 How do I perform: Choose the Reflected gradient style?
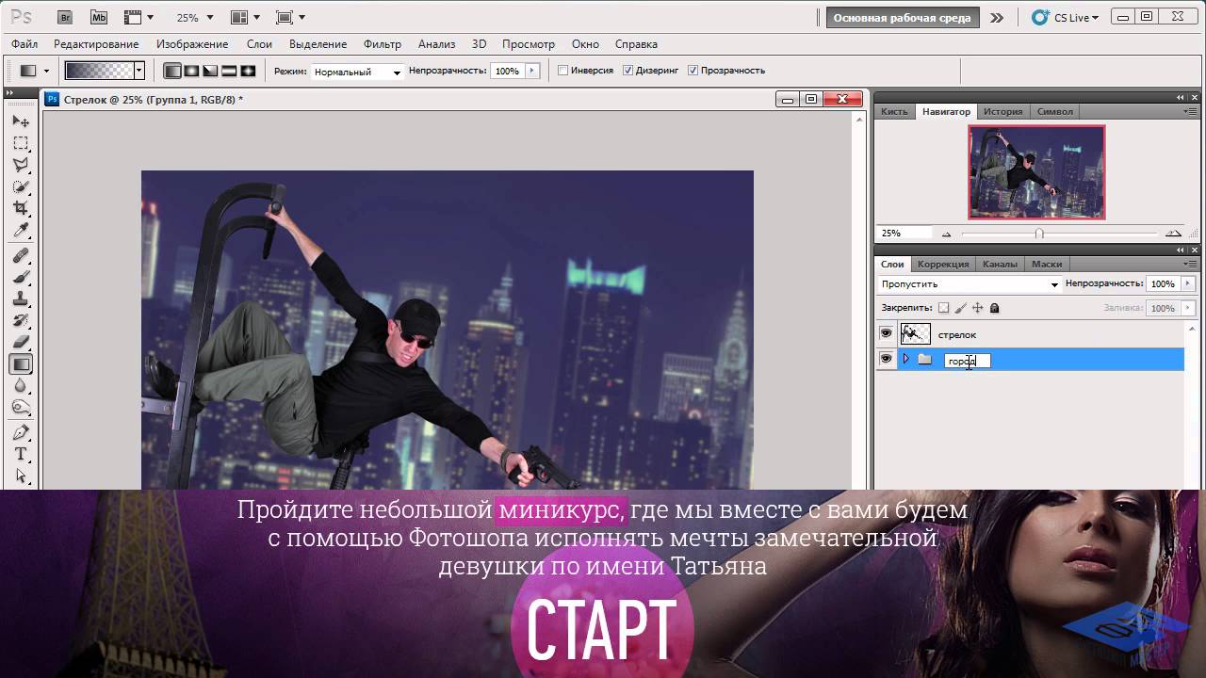coord(229,71)
